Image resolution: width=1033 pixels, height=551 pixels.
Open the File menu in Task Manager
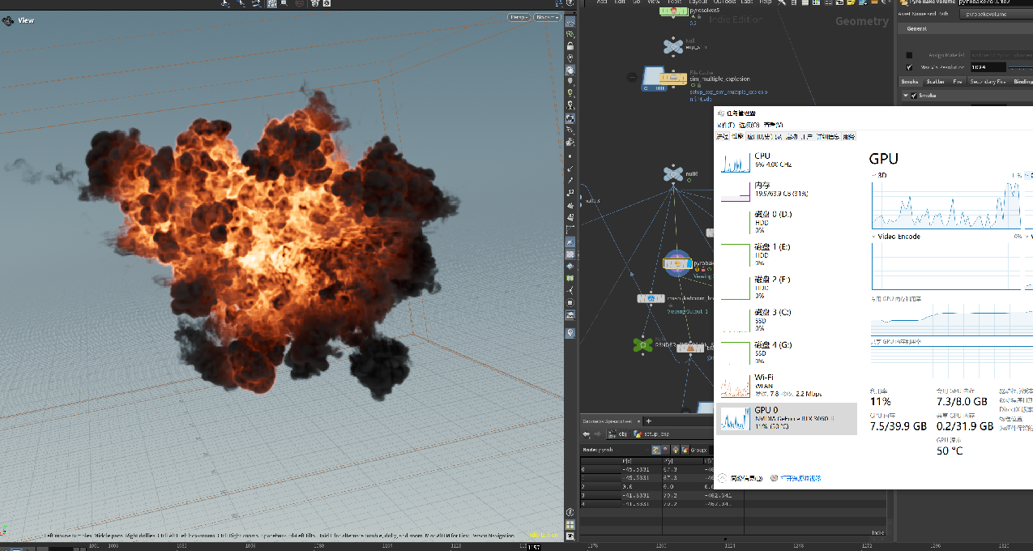725,125
